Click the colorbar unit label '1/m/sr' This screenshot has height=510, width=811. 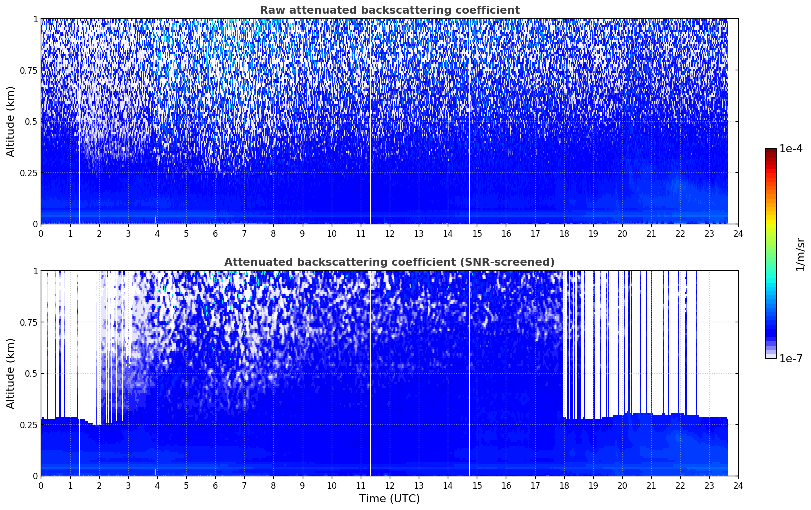click(800, 254)
